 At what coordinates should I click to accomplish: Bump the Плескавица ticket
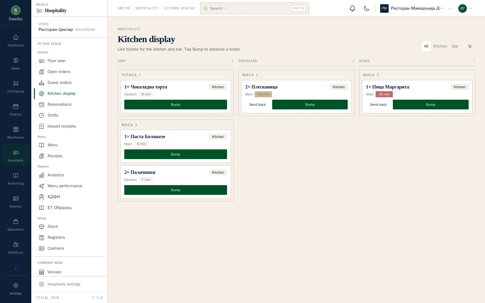click(310, 105)
